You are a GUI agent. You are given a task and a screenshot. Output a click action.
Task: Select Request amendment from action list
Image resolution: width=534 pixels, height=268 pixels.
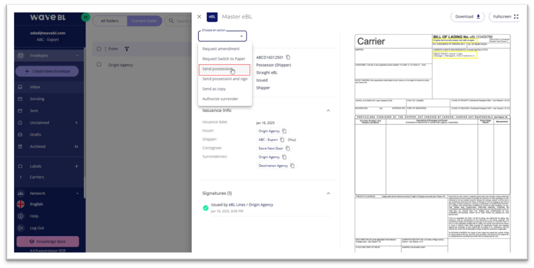click(221, 49)
